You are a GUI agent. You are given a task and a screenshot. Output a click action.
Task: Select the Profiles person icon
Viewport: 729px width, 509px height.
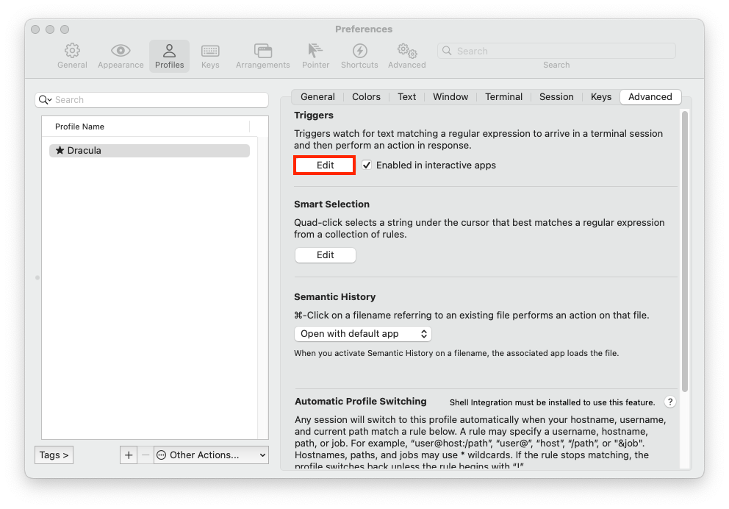[169, 50]
